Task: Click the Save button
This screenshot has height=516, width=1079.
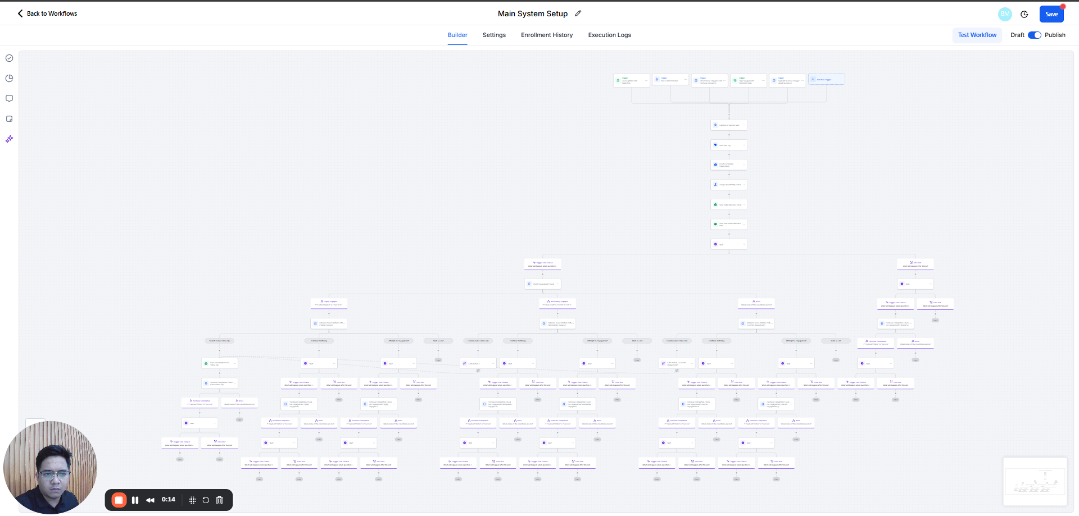Action: pos(1051,14)
